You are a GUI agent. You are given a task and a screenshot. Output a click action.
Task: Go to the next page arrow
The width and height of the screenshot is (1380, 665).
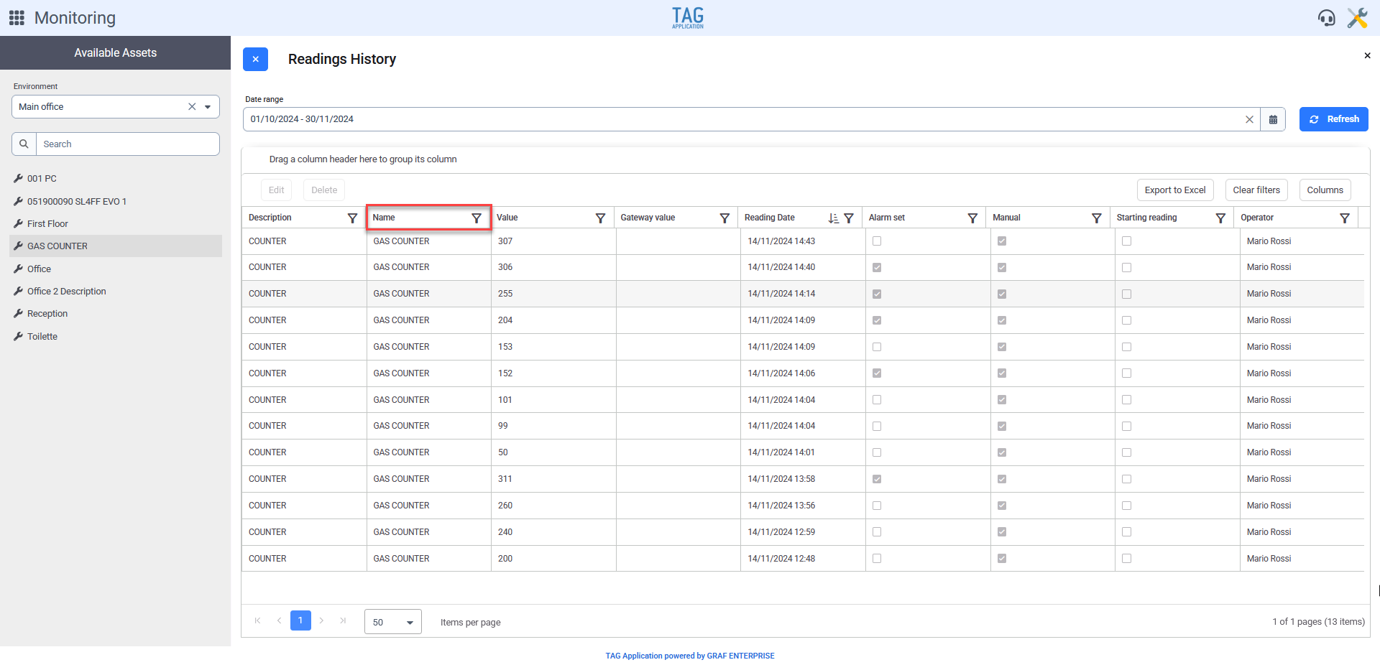[x=321, y=620]
